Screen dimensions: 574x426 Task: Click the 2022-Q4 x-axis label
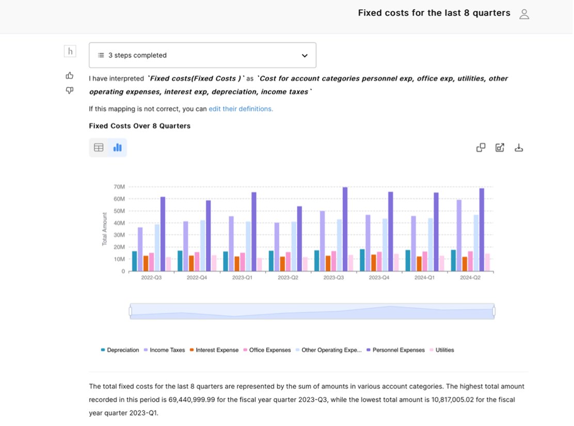[x=197, y=278]
